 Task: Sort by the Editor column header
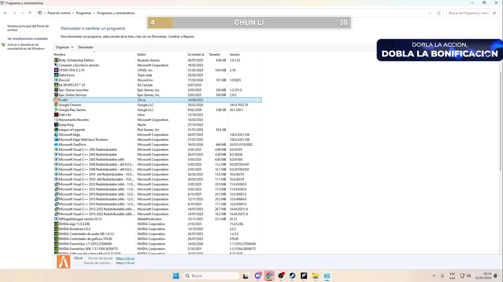pos(161,54)
